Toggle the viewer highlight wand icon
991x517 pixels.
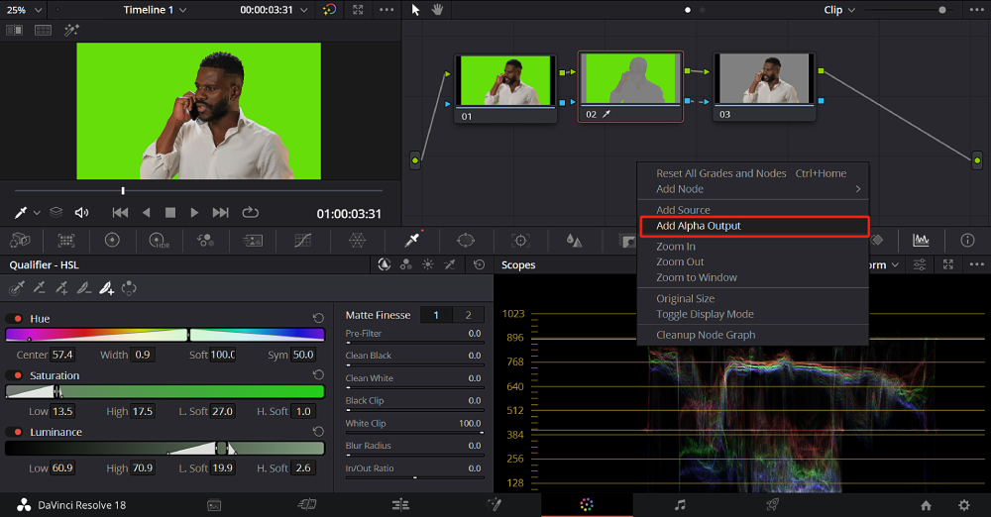(71, 30)
